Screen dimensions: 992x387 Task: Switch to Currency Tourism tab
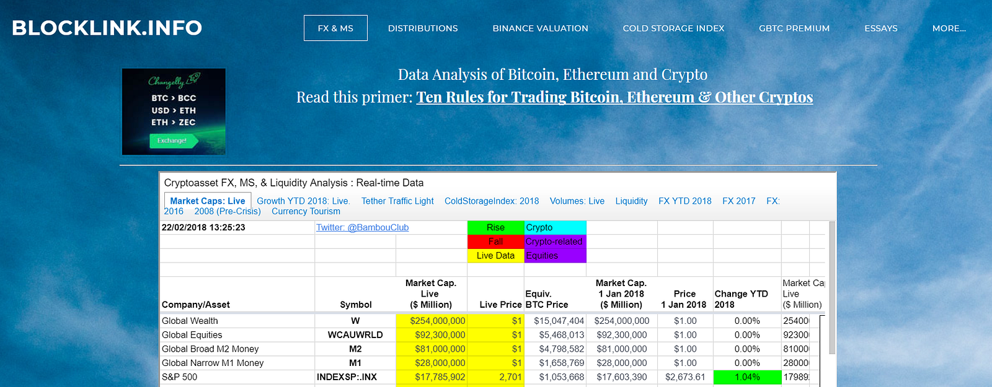pos(306,211)
